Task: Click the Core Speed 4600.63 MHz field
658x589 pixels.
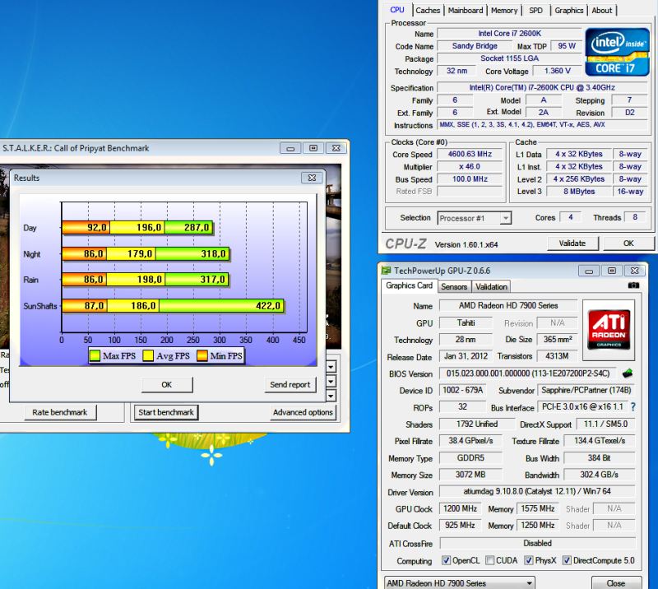Action: click(x=470, y=154)
